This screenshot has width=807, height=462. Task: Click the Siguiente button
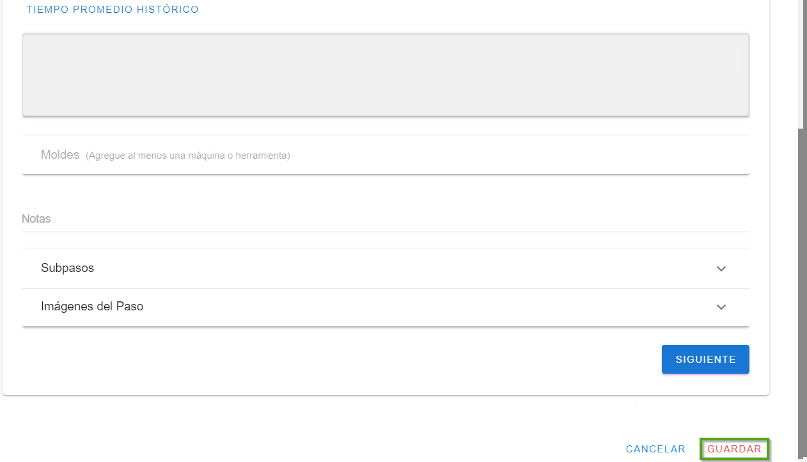coord(705,360)
